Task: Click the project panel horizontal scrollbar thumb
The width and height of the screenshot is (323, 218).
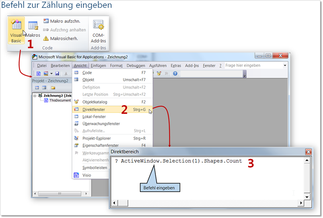Action: tap(60, 194)
